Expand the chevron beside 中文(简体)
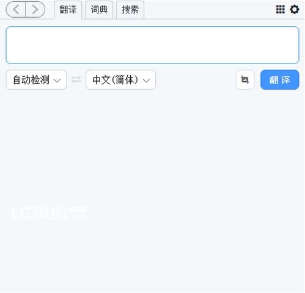Viewport: 305px width, 293px height. point(146,81)
